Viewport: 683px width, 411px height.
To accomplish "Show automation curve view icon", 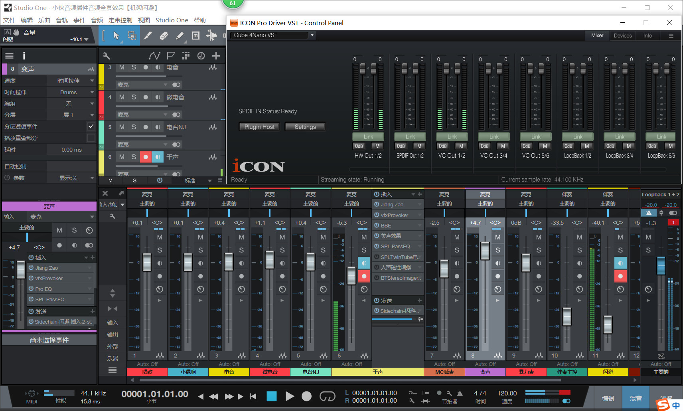I will 154,56.
